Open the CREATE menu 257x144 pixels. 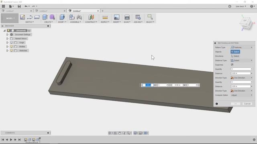(x=49, y=22)
